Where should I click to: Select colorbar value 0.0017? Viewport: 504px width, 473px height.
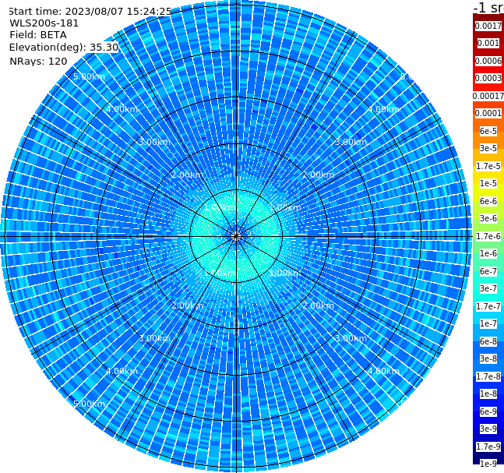(x=488, y=26)
